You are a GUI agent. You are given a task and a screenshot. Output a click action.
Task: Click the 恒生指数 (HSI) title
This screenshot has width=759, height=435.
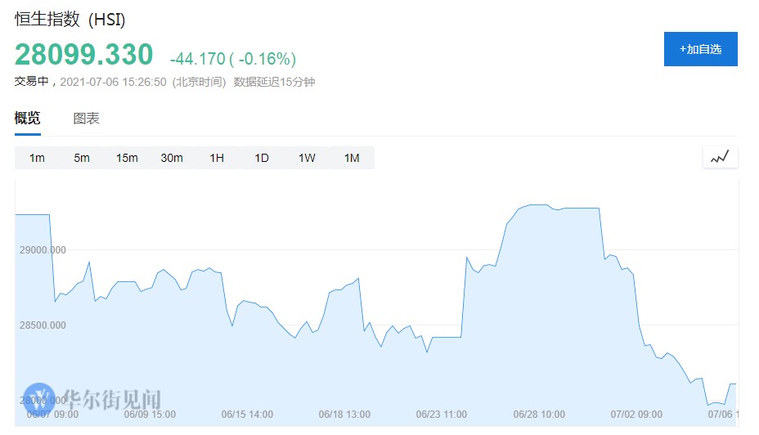pyautogui.click(x=70, y=20)
